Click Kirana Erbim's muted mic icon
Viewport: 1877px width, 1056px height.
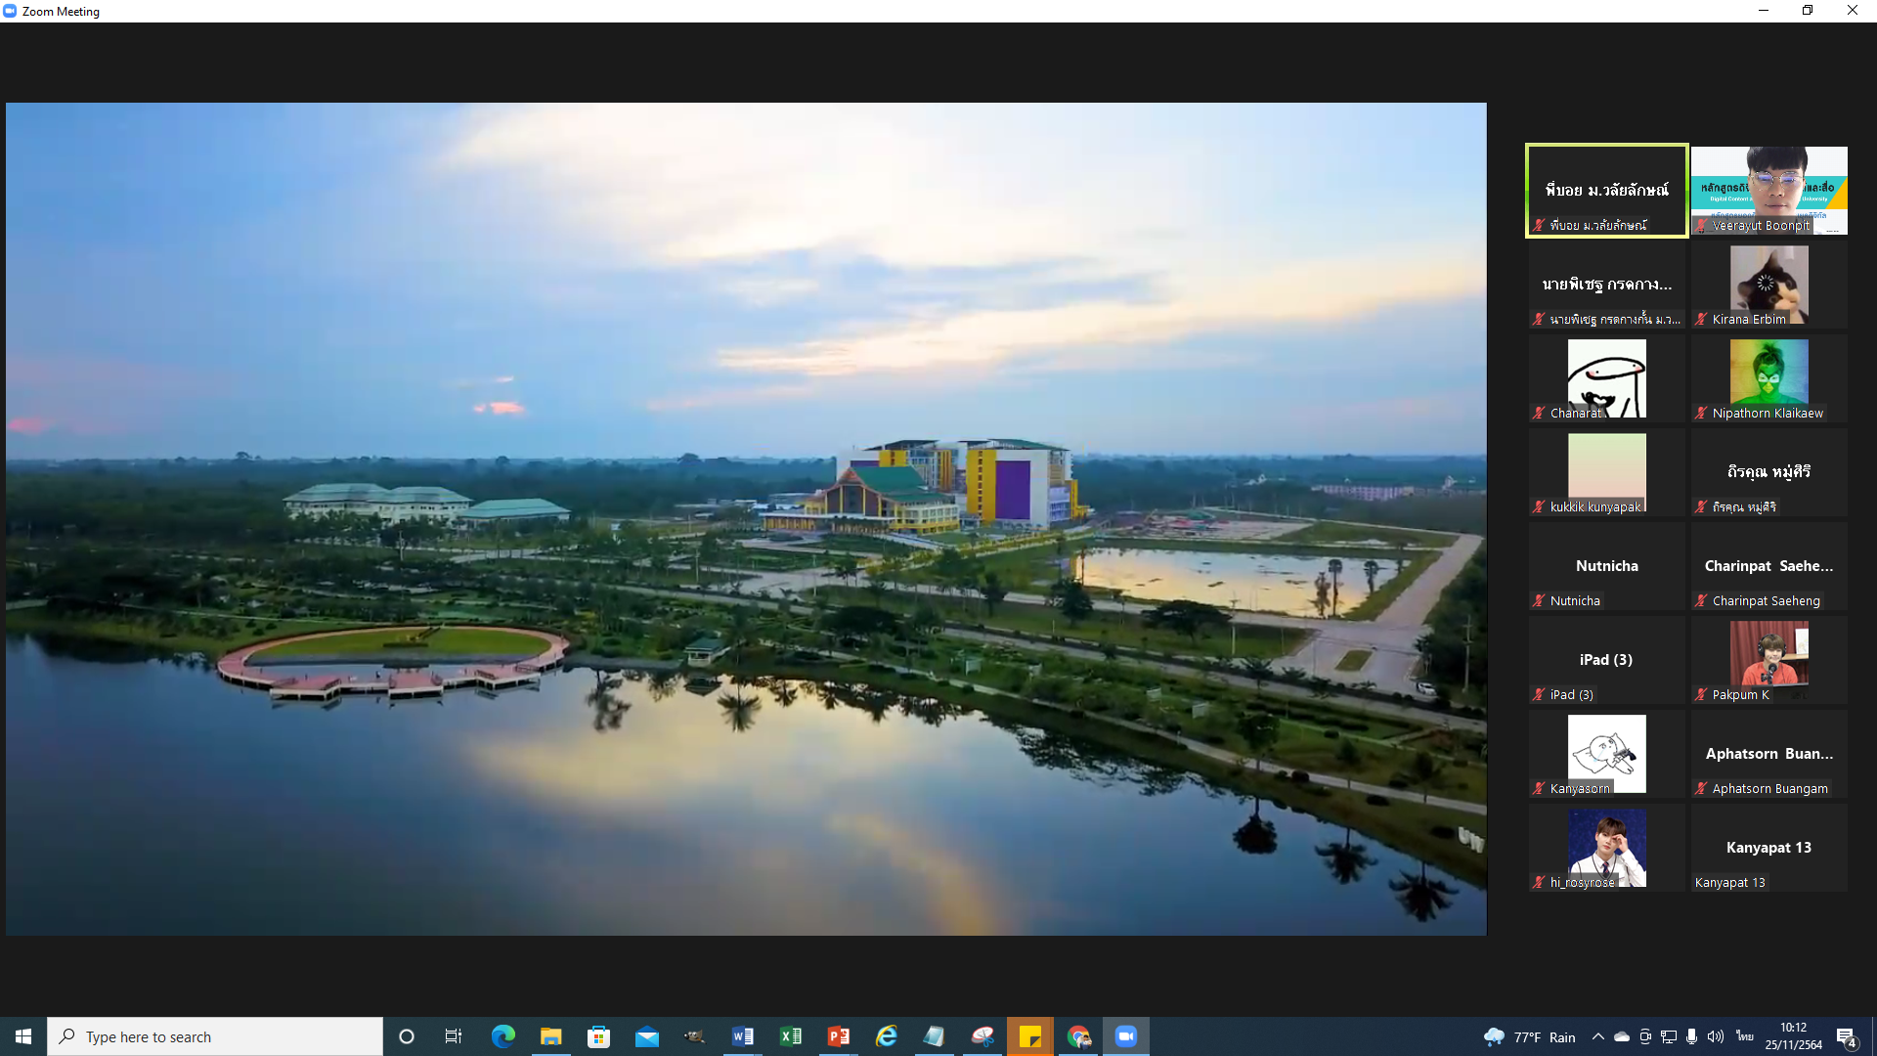[1701, 320]
